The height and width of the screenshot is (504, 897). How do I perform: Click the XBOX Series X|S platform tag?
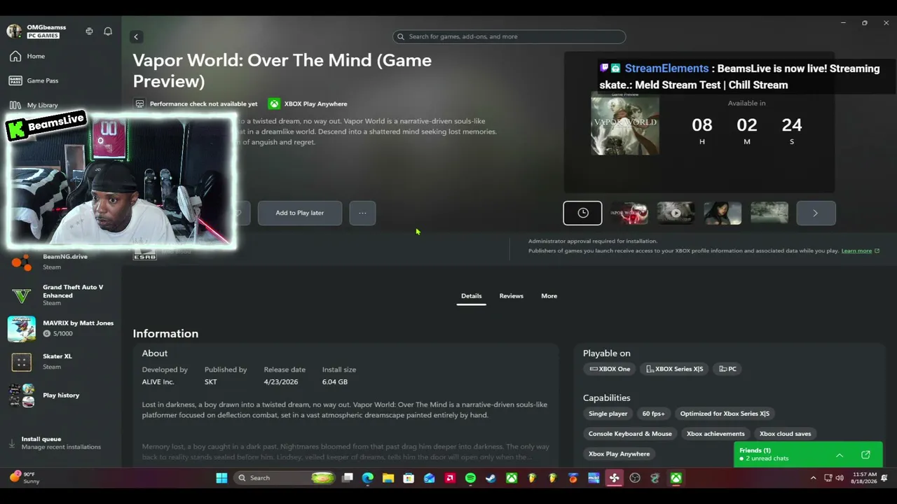[674, 369]
